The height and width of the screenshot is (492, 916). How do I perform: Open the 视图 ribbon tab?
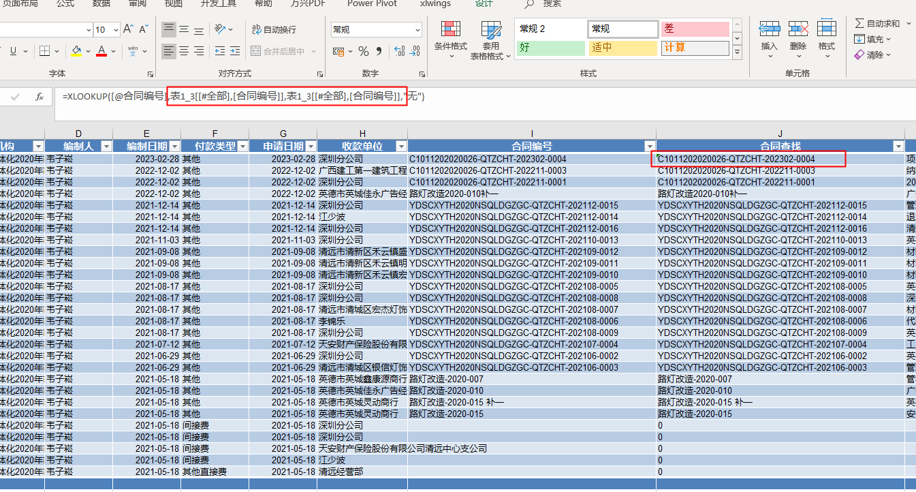pyautogui.click(x=173, y=3)
